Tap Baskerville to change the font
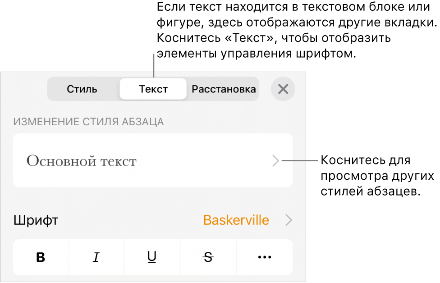Viewport: 440px width, 283px height. pyautogui.click(x=235, y=220)
